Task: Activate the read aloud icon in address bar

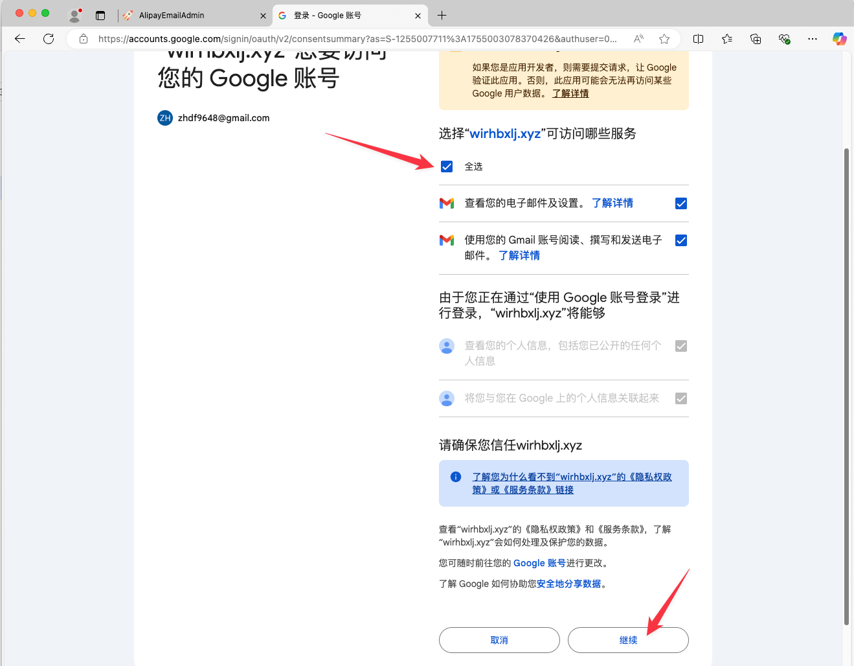Action: 638,39
